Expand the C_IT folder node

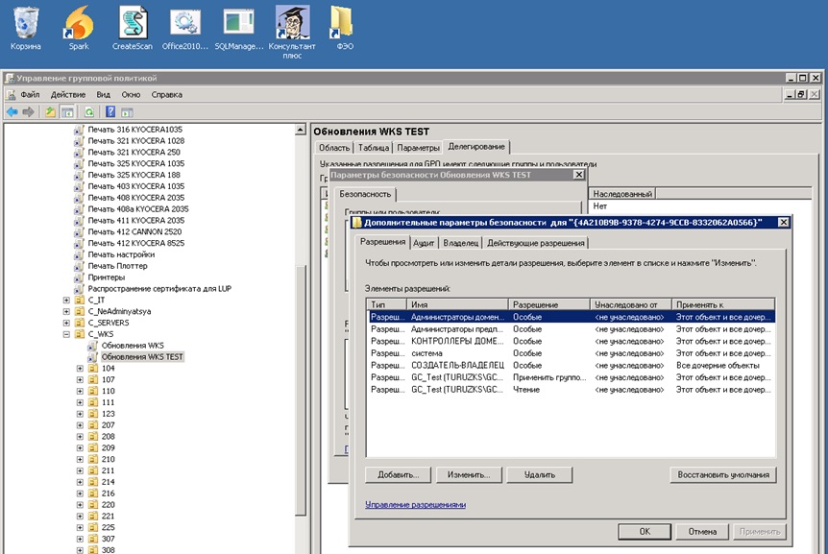(66, 300)
